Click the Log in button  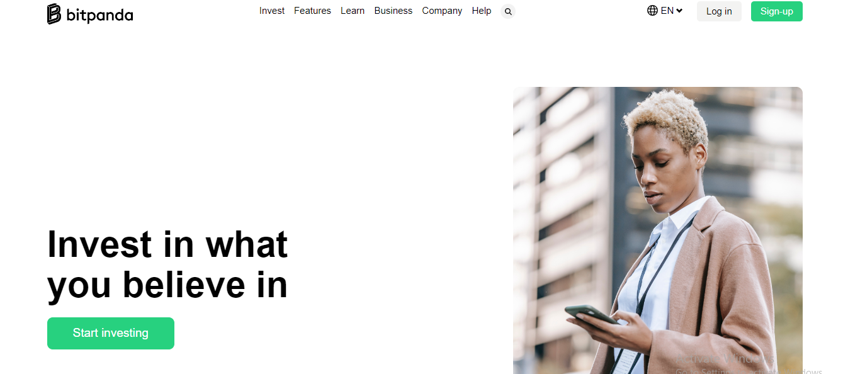click(x=719, y=11)
